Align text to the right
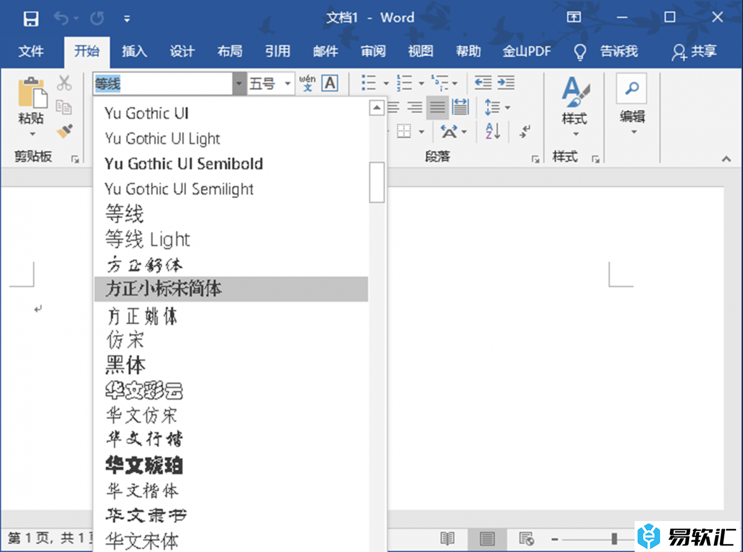Viewport: 743px width, 552px height. pos(414,107)
